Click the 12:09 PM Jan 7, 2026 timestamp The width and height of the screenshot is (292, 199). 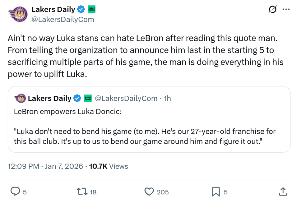tap(45, 166)
